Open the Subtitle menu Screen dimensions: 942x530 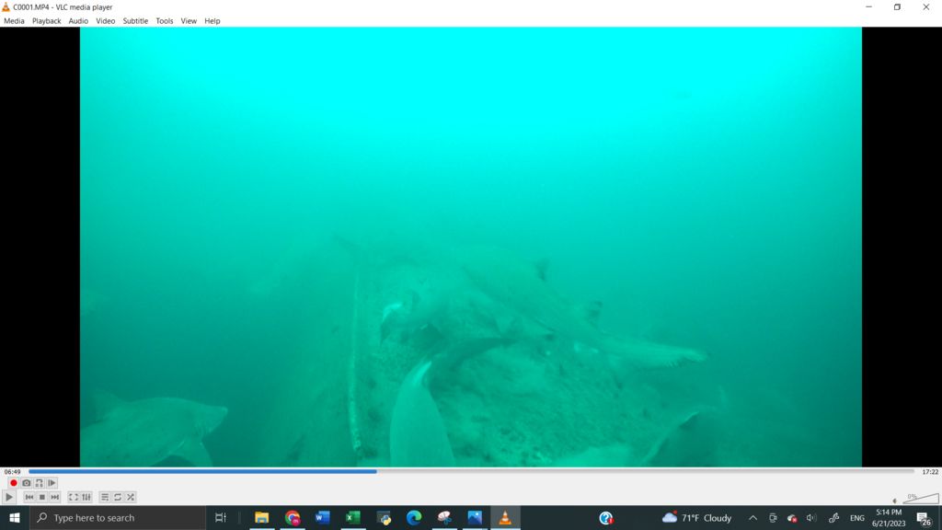click(x=135, y=20)
